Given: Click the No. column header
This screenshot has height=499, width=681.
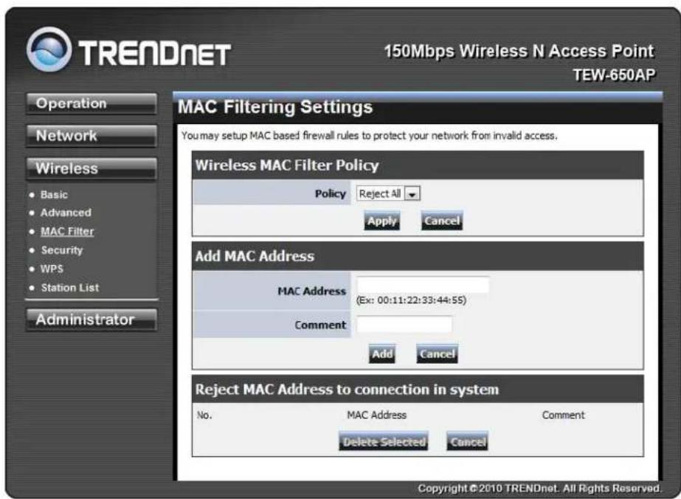Looking at the screenshot, I should point(204,415).
